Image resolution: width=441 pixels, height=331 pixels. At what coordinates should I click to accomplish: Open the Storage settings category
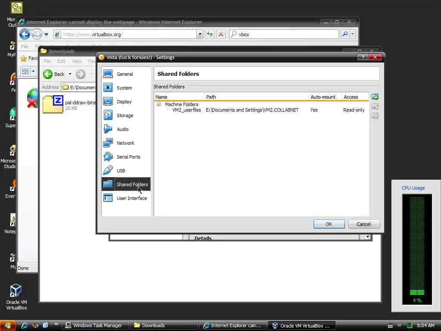tap(126, 116)
